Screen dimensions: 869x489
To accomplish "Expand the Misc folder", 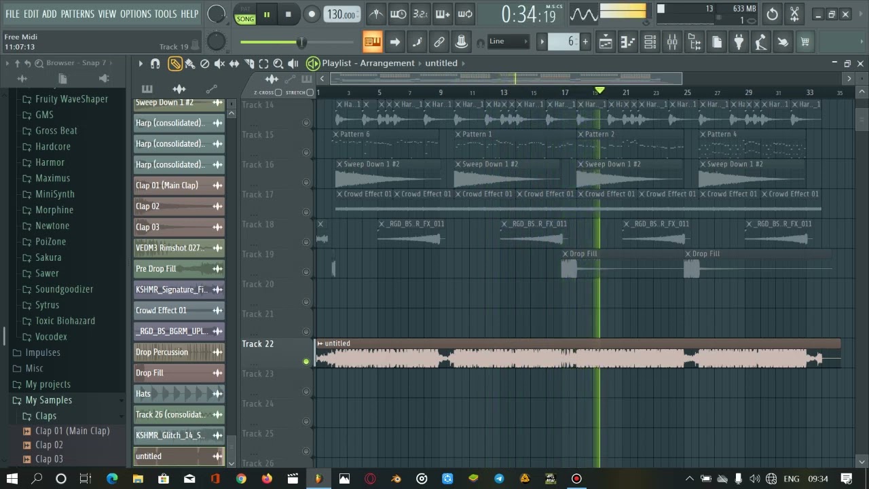I will pyautogui.click(x=34, y=368).
